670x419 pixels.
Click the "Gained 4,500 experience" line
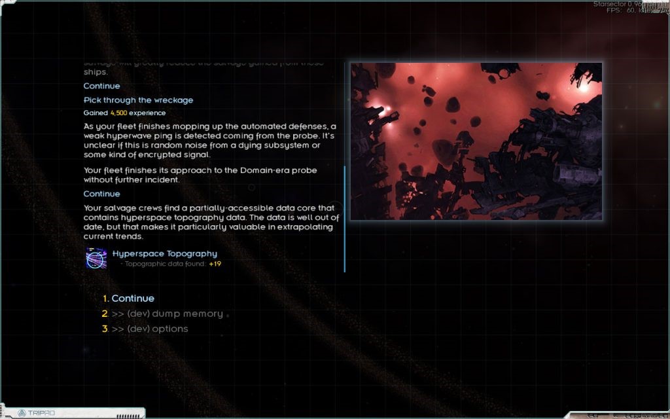124,113
